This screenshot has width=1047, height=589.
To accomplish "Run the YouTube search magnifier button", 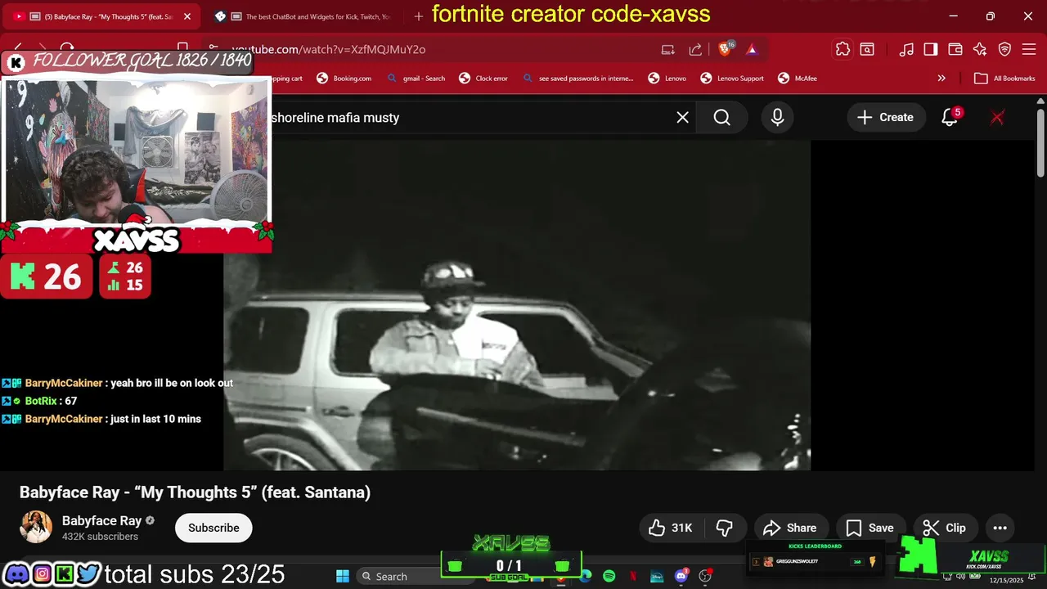I will pyautogui.click(x=721, y=117).
